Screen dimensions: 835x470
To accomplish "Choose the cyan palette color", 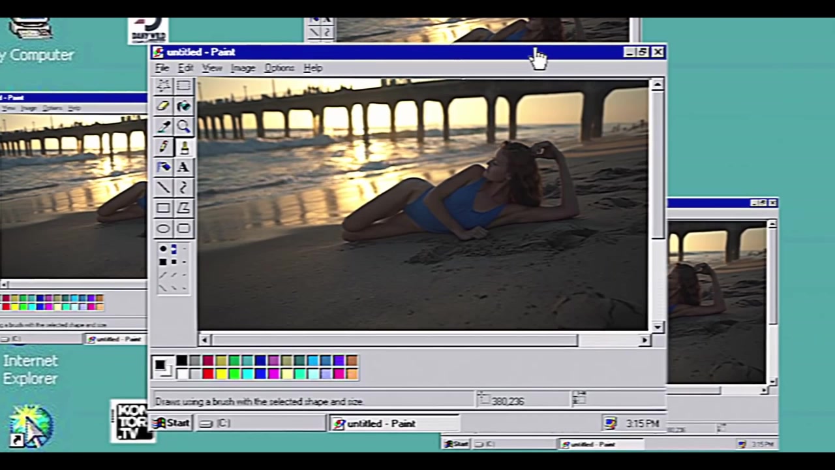I will pyautogui.click(x=247, y=373).
